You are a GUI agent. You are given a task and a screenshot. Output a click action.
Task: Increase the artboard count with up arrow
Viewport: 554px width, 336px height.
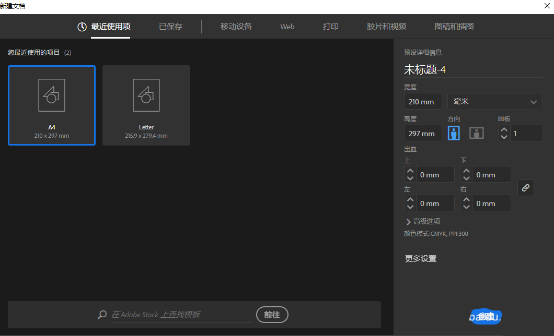(x=504, y=129)
